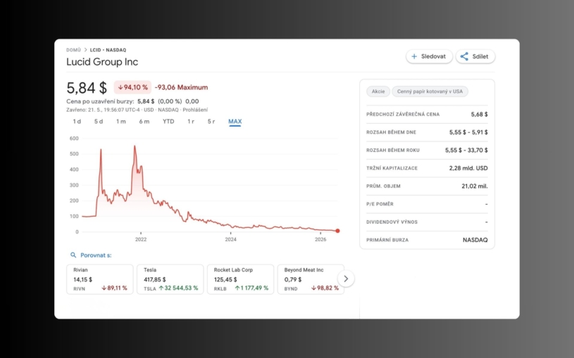Choose the 1 r chart range
This screenshot has width=574, height=358.
point(191,122)
